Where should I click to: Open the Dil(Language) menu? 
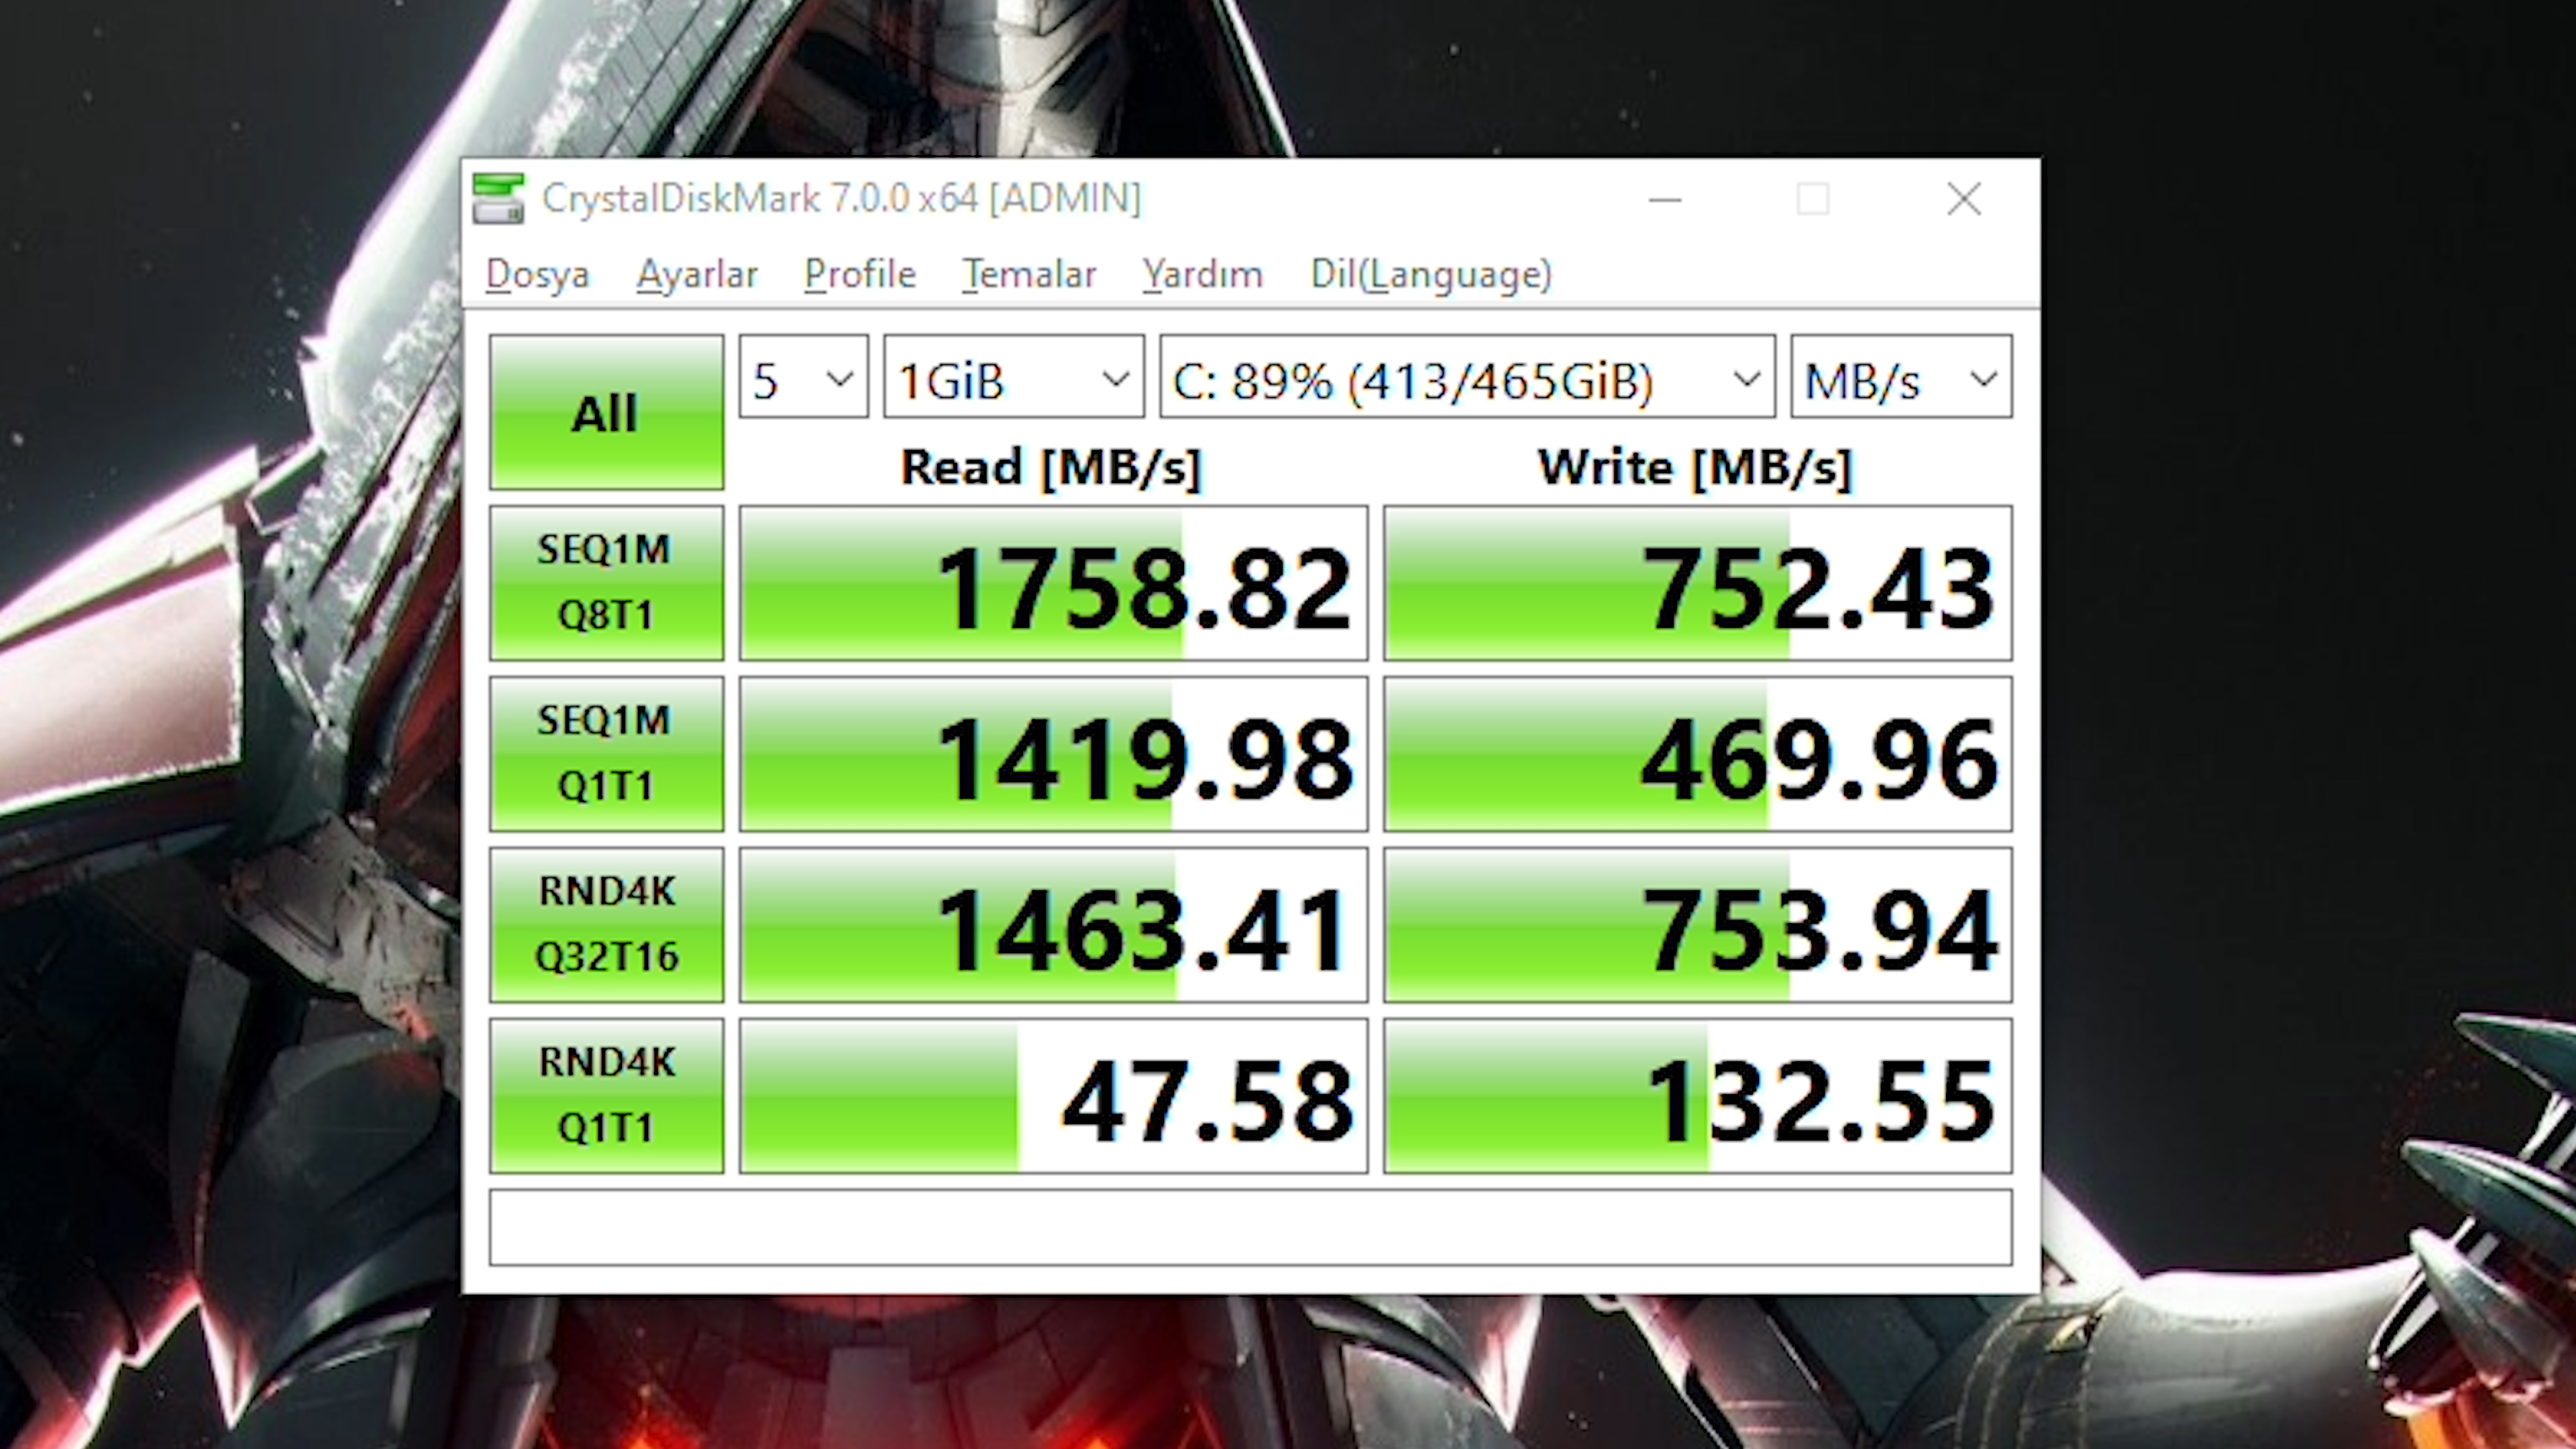click(1431, 274)
